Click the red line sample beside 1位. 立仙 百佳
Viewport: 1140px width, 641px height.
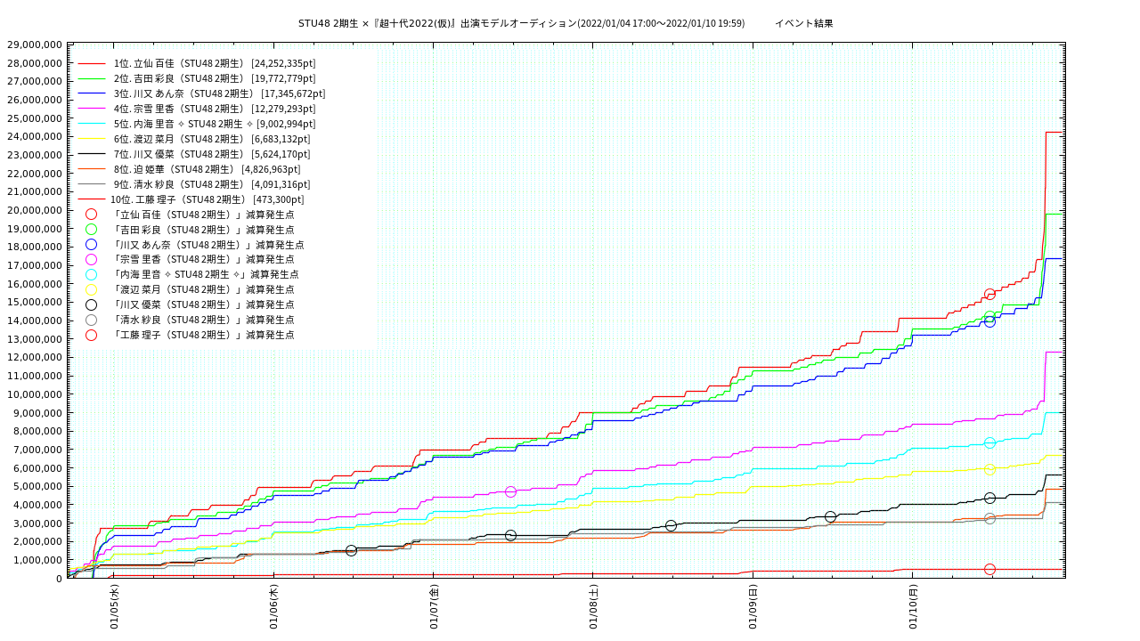(x=91, y=63)
